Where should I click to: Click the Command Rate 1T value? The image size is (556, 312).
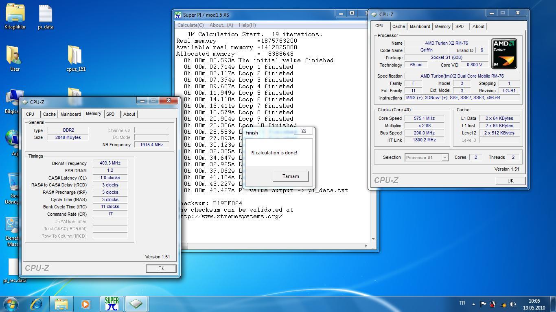(110, 214)
